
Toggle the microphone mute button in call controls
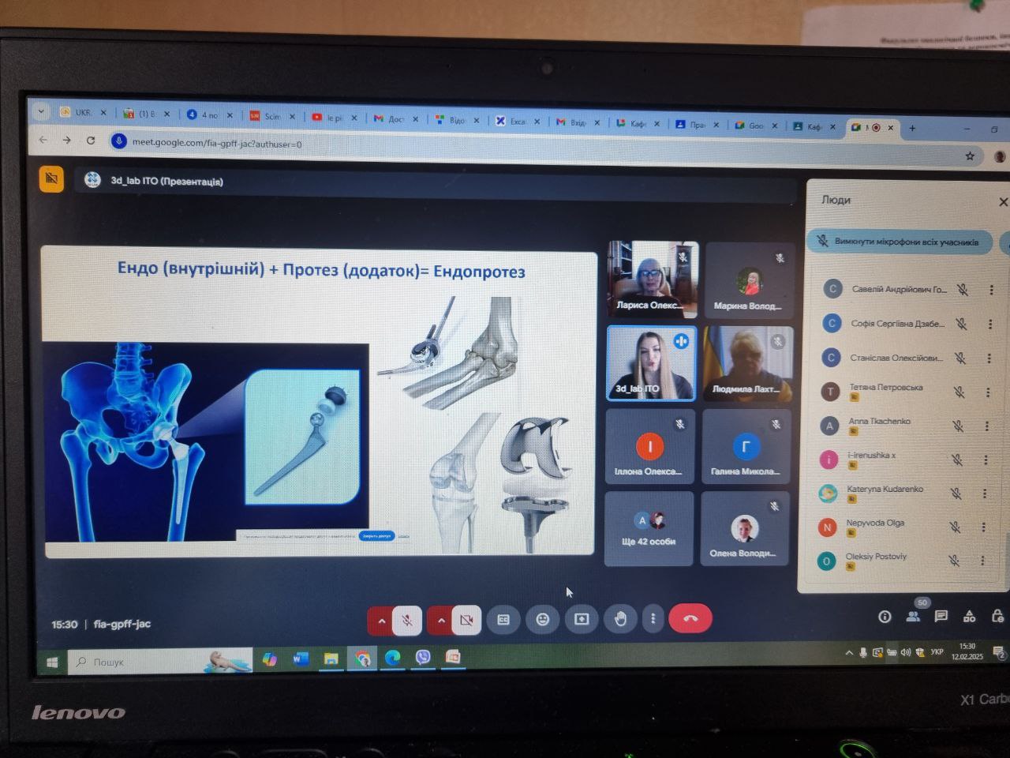(408, 621)
